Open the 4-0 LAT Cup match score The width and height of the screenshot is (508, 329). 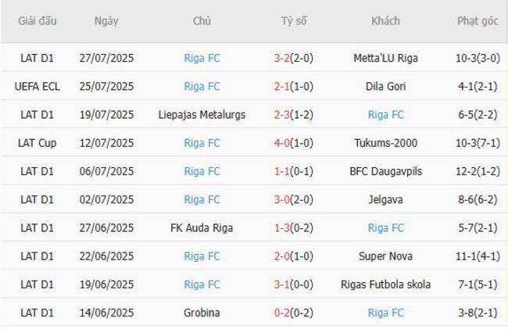[282, 143]
